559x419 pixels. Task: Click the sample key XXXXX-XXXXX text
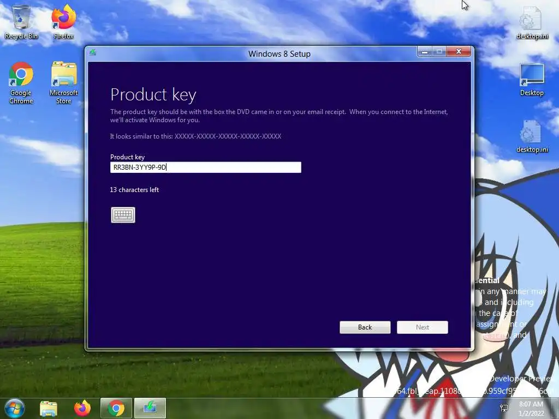[228, 136]
